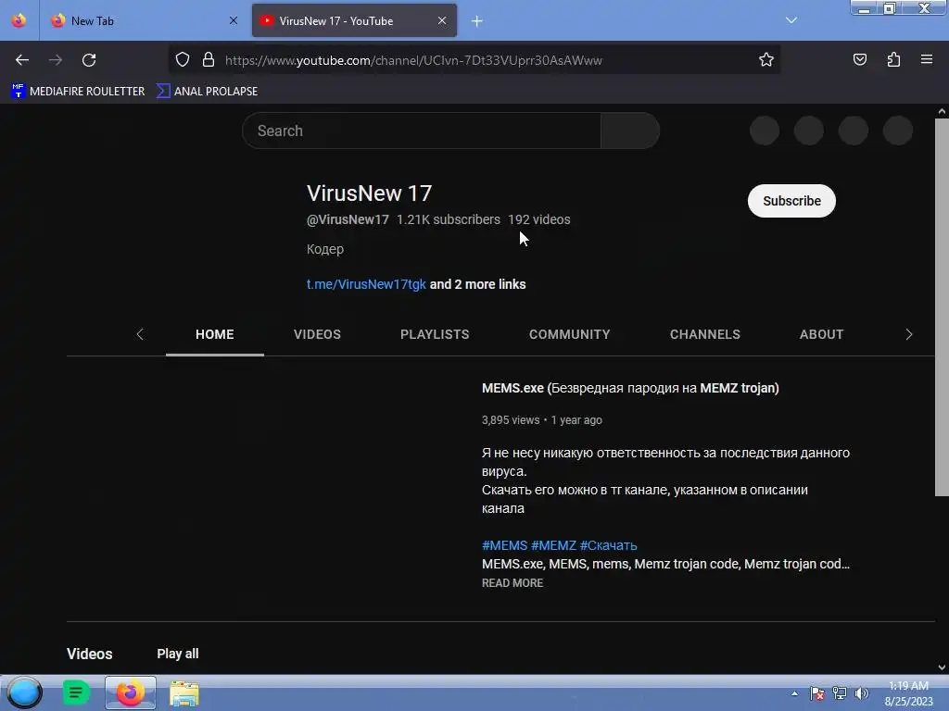Screen dimensions: 949x711
Task: Focus the YouTube Search field
Action: click(422, 131)
